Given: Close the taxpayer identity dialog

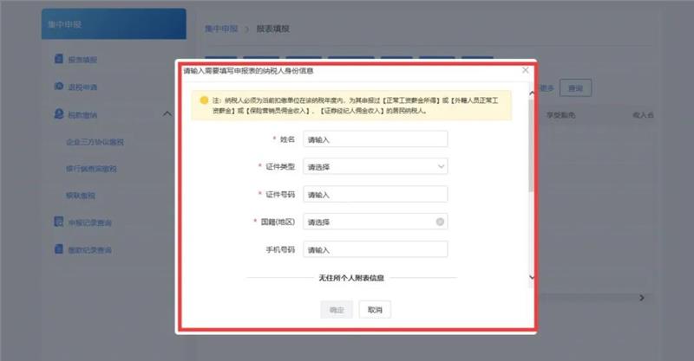Looking at the screenshot, I should click(525, 70).
